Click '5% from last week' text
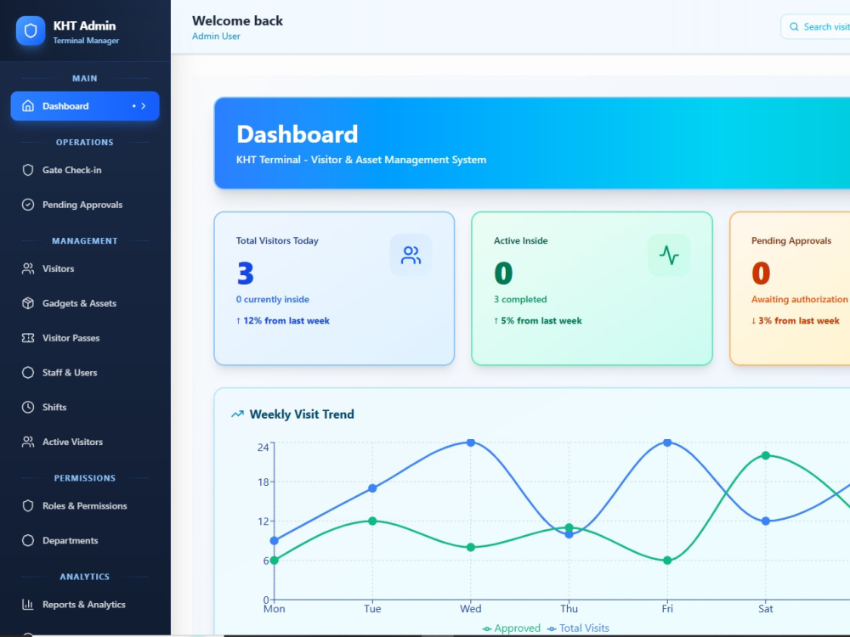 pos(541,321)
